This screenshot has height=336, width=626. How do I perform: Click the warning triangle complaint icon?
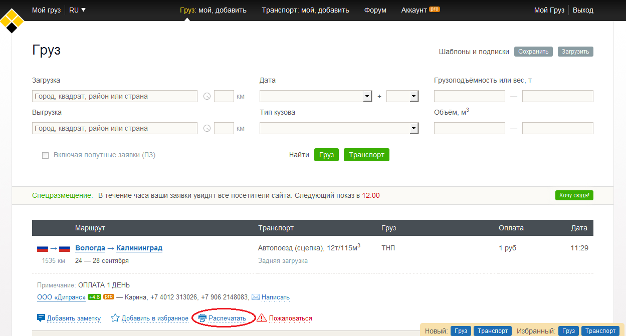coord(262,318)
